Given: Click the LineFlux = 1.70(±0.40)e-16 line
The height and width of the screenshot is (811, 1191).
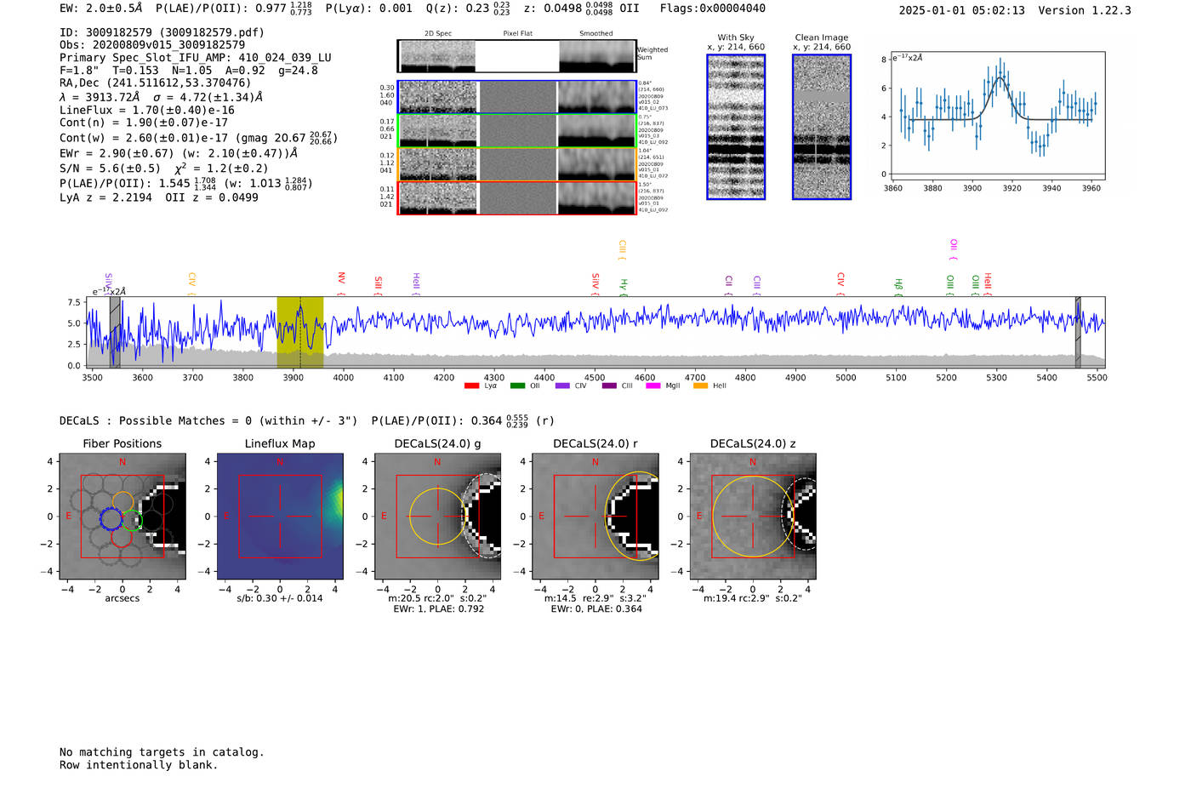Looking at the screenshot, I should [147, 110].
